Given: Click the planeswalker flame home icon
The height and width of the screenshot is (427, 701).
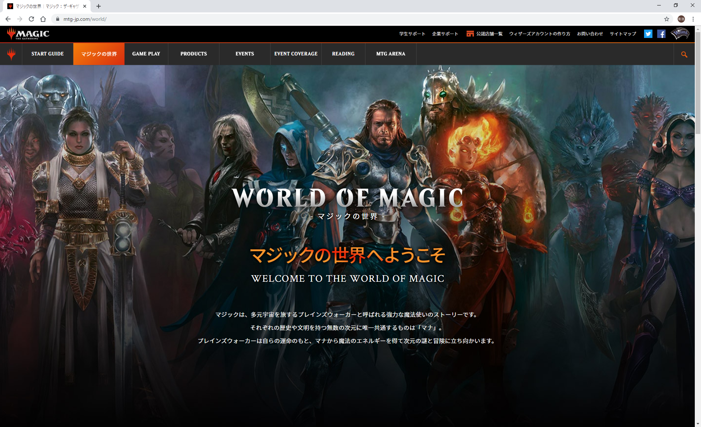Looking at the screenshot, I should click(11, 54).
